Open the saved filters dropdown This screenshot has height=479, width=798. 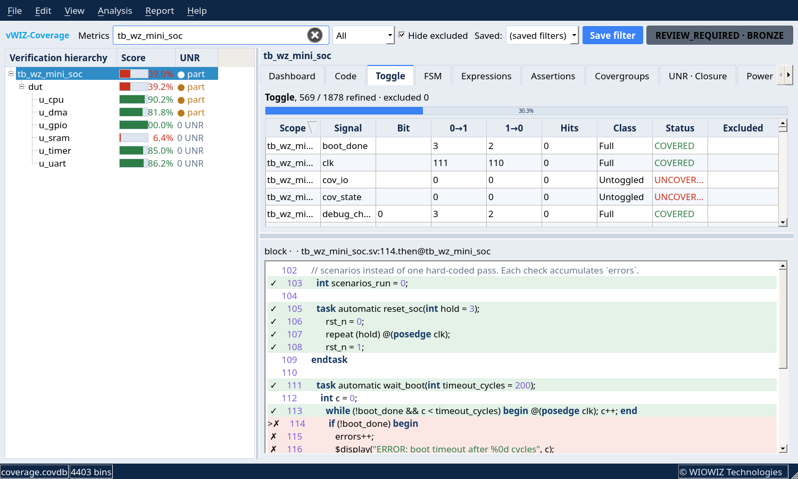(x=542, y=35)
